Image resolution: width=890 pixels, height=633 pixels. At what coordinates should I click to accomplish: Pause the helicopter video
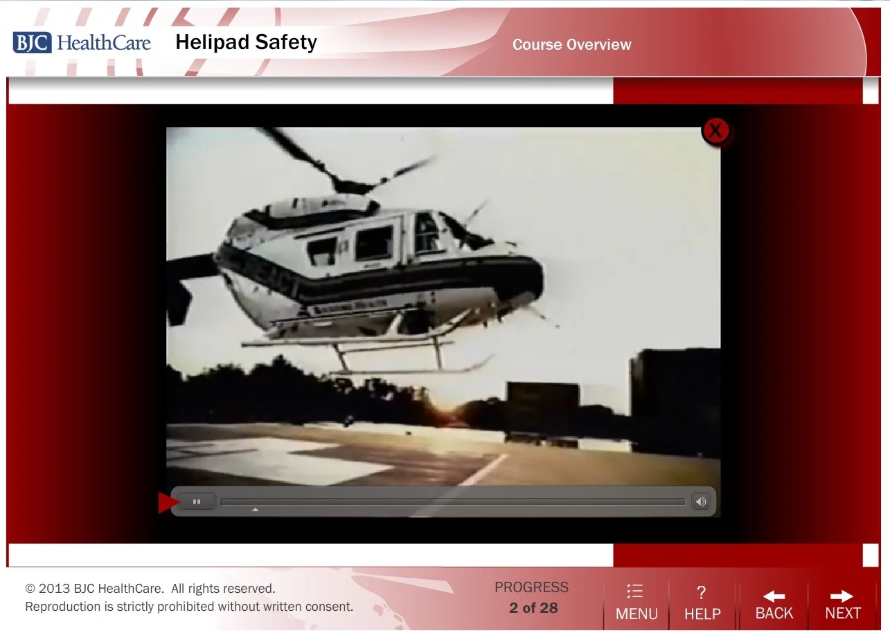(x=197, y=502)
